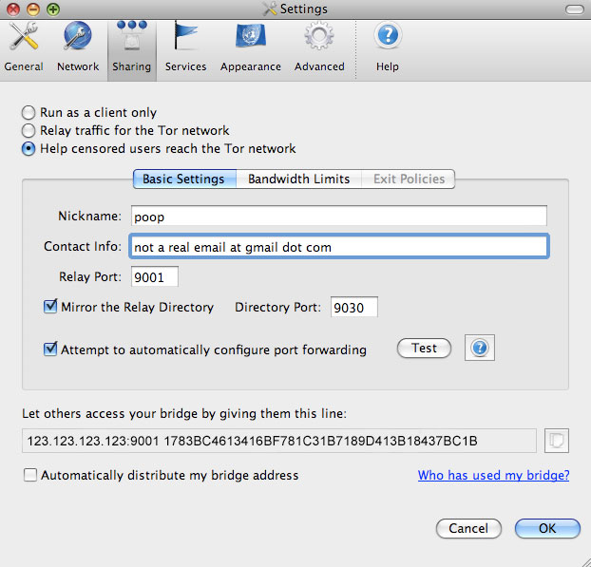
Task: Choose Help censored users reach Tor
Action: [29, 149]
